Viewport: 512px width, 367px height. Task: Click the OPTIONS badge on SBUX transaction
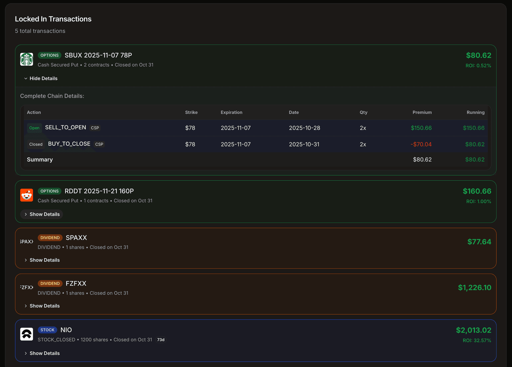point(49,55)
